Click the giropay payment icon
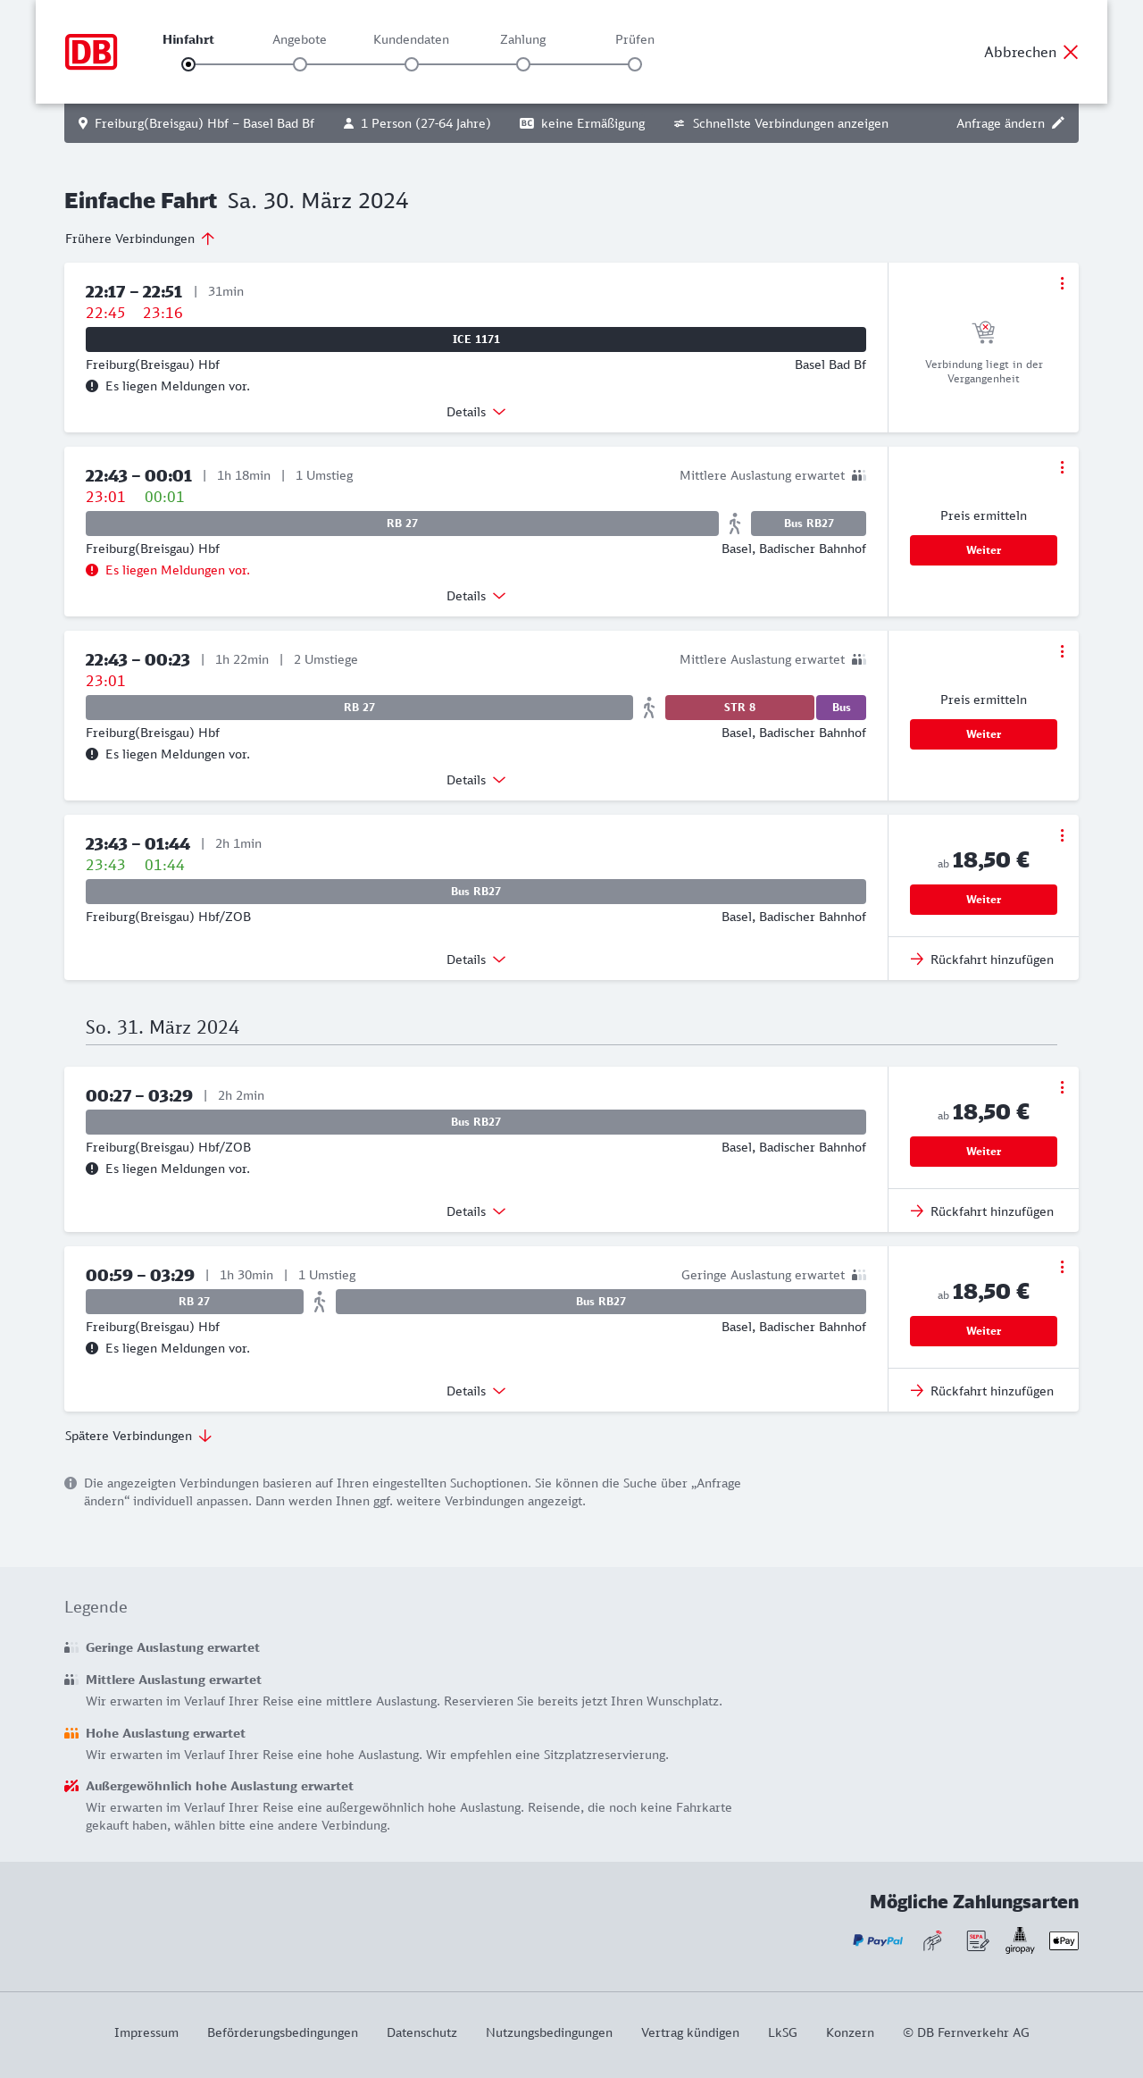The width and height of the screenshot is (1143, 2078). (1020, 1940)
